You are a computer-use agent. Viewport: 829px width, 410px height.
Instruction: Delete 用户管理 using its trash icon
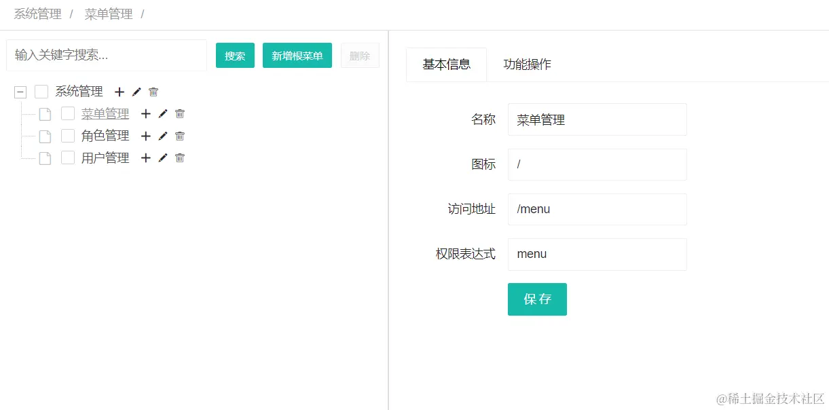[180, 158]
